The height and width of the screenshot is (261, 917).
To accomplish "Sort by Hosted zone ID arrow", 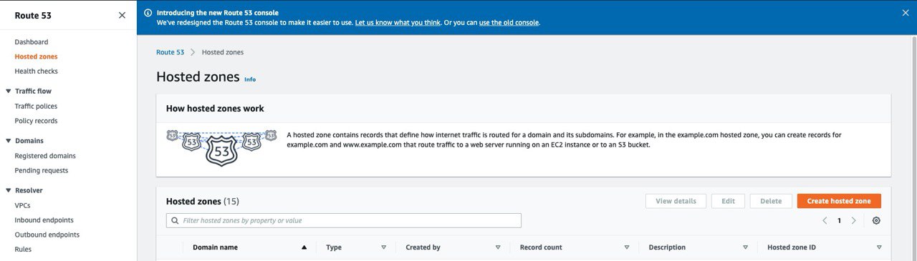I will coord(879,247).
